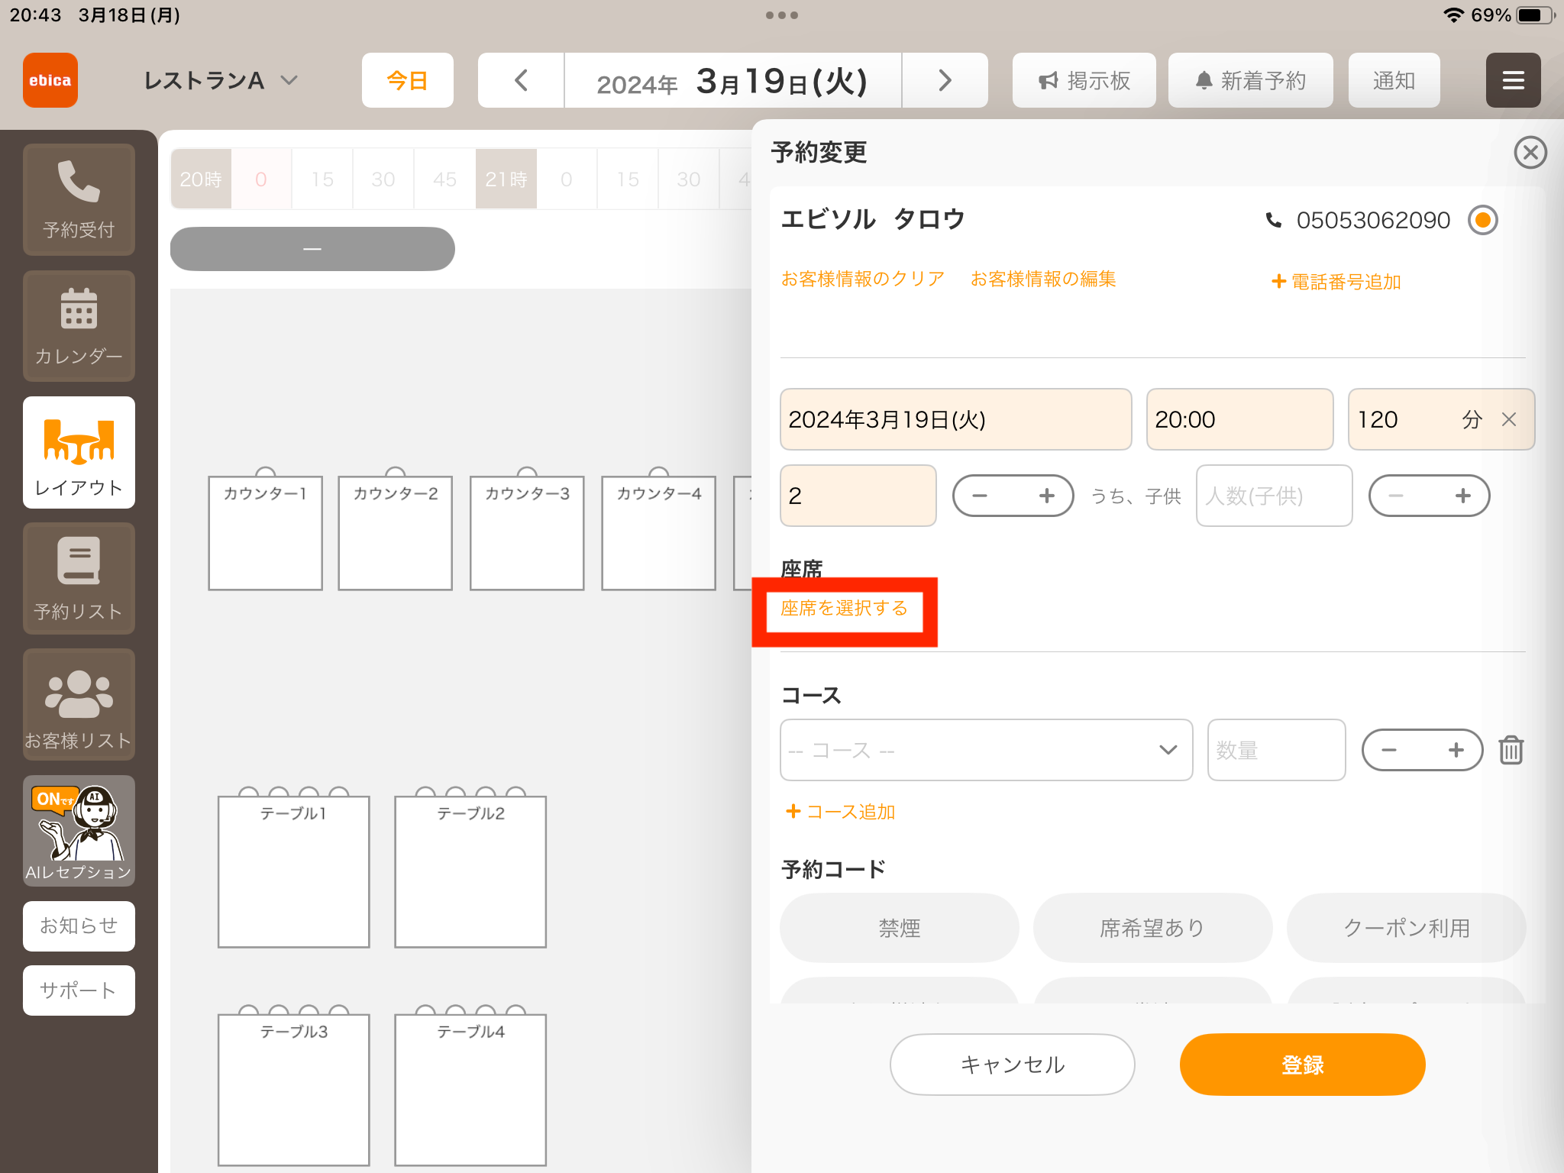Viewport: 1564px width, 1173px height.
Task: Tap the Wi-Fi status icon
Action: pos(1453,15)
